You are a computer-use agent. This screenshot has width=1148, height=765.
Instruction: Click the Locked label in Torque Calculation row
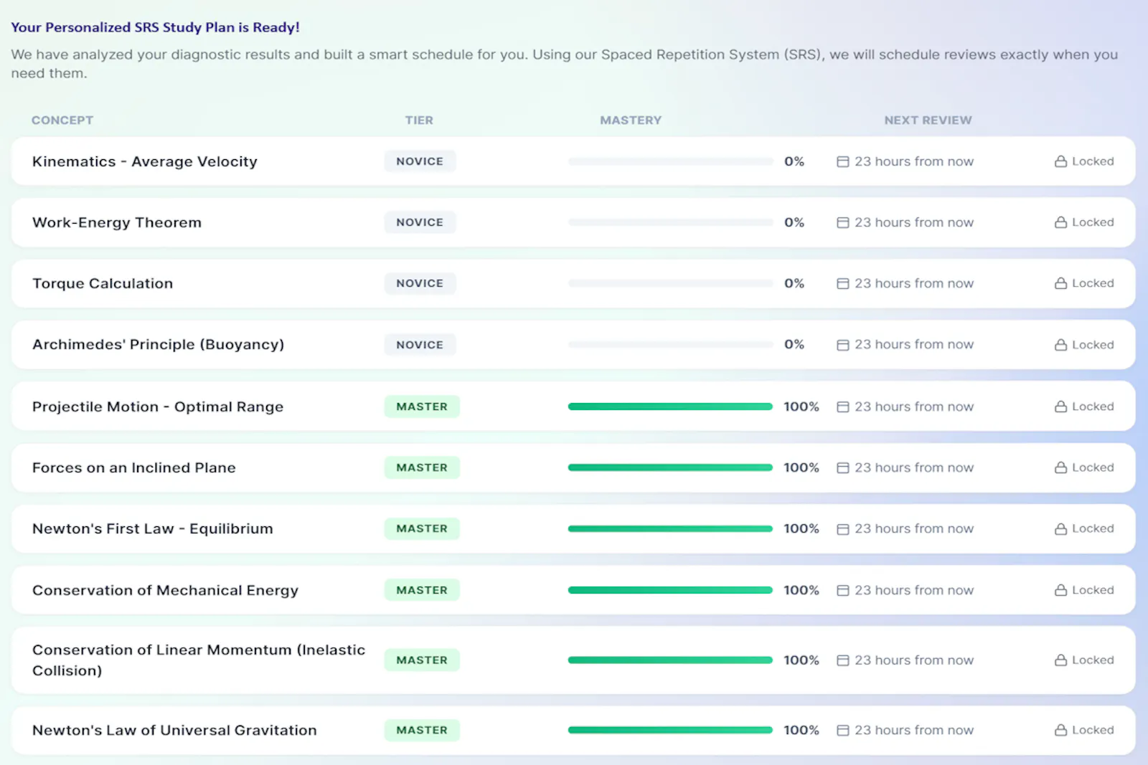1093,283
